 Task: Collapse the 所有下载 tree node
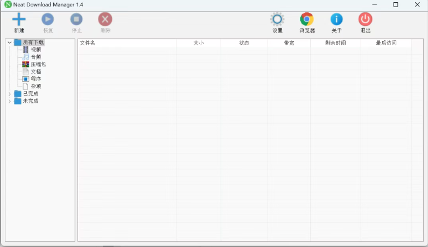pyautogui.click(x=10, y=43)
